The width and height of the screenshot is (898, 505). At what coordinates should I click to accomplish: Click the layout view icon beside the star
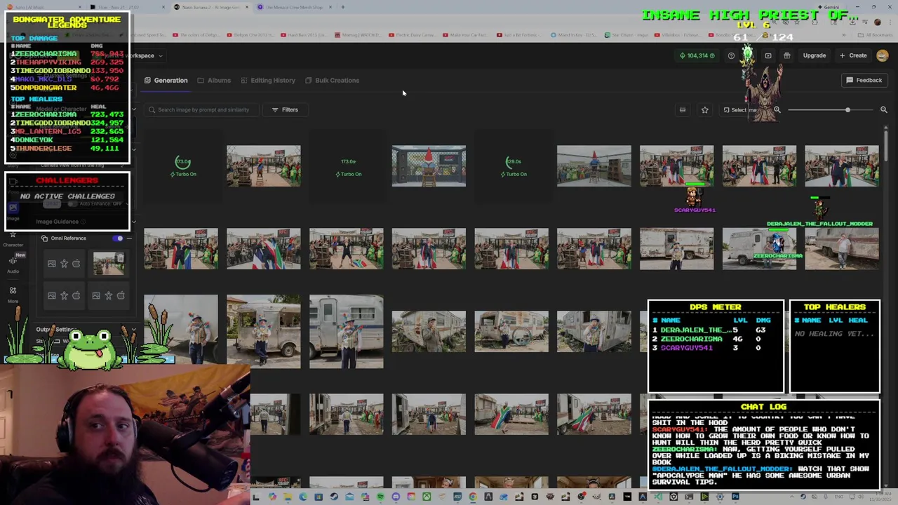coord(682,109)
